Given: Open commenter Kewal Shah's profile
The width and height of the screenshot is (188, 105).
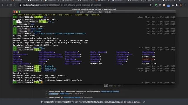Looking at the screenshot, I should coord(64,94).
